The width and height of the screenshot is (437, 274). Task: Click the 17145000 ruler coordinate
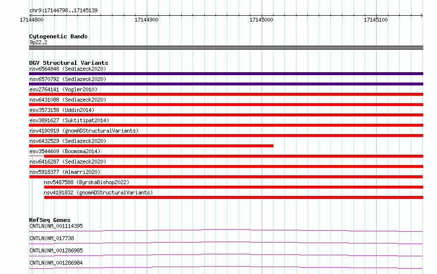tap(261, 20)
